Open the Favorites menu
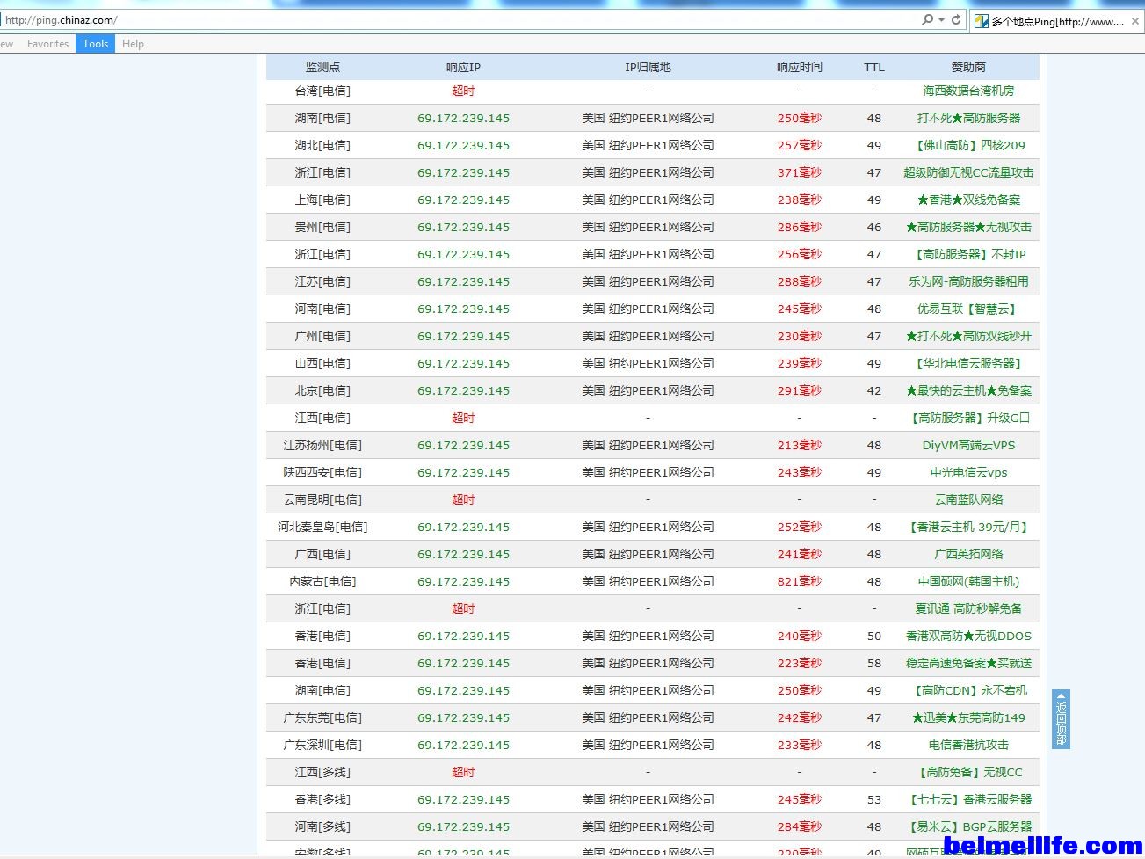Screen dimensions: 1145x859 [47, 44]
